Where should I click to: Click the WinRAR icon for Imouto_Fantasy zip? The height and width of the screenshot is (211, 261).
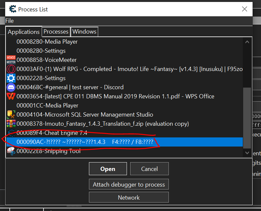pos(11,124)
